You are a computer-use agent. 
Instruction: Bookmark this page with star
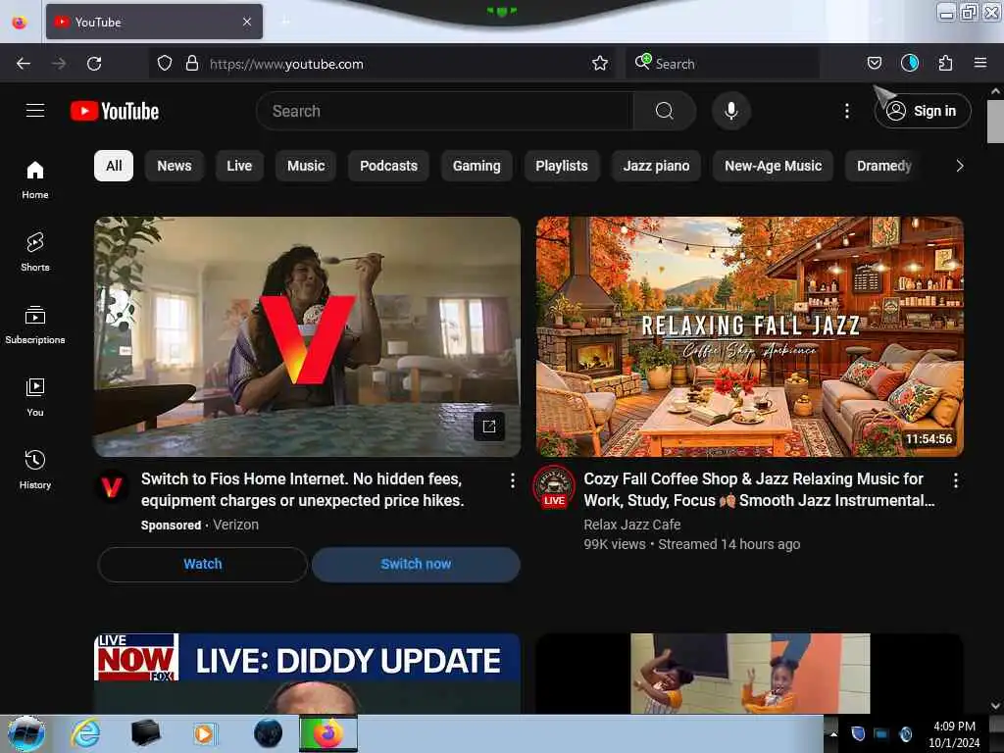tap(600, 64)
